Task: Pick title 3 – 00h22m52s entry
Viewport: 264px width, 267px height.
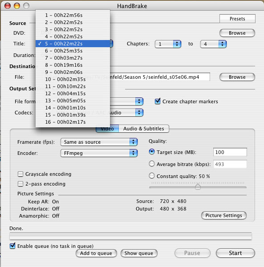Action: click(73, 29)
